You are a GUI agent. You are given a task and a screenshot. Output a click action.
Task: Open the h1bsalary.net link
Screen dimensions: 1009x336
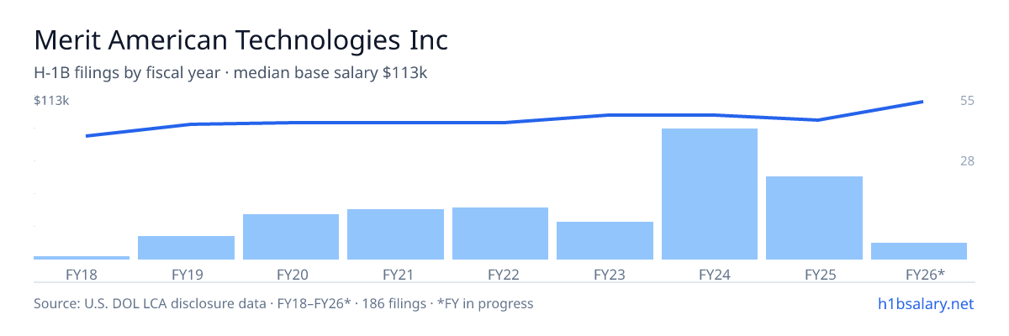point(926,303)
